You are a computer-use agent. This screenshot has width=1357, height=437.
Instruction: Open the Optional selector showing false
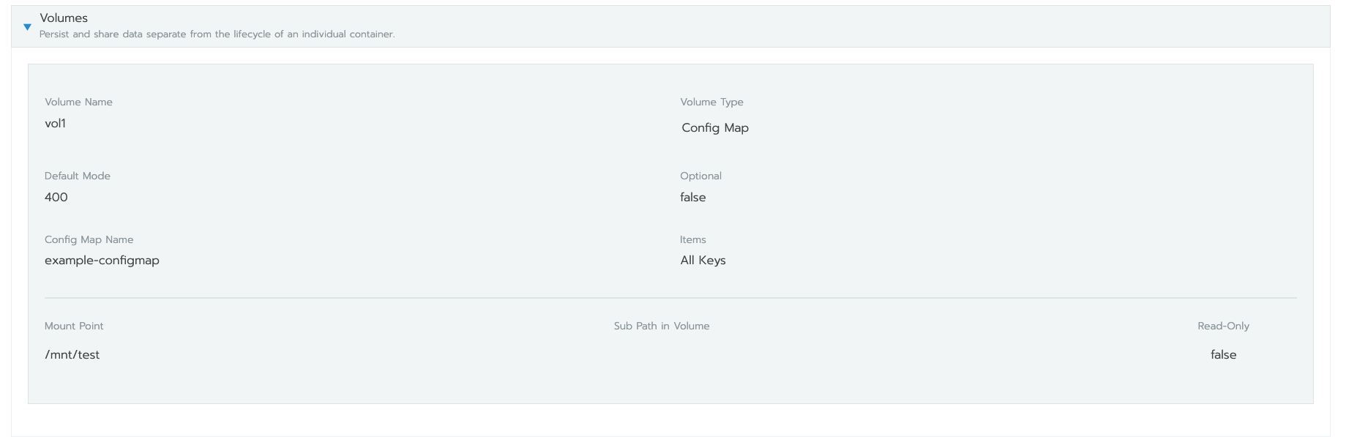point(693,197)
